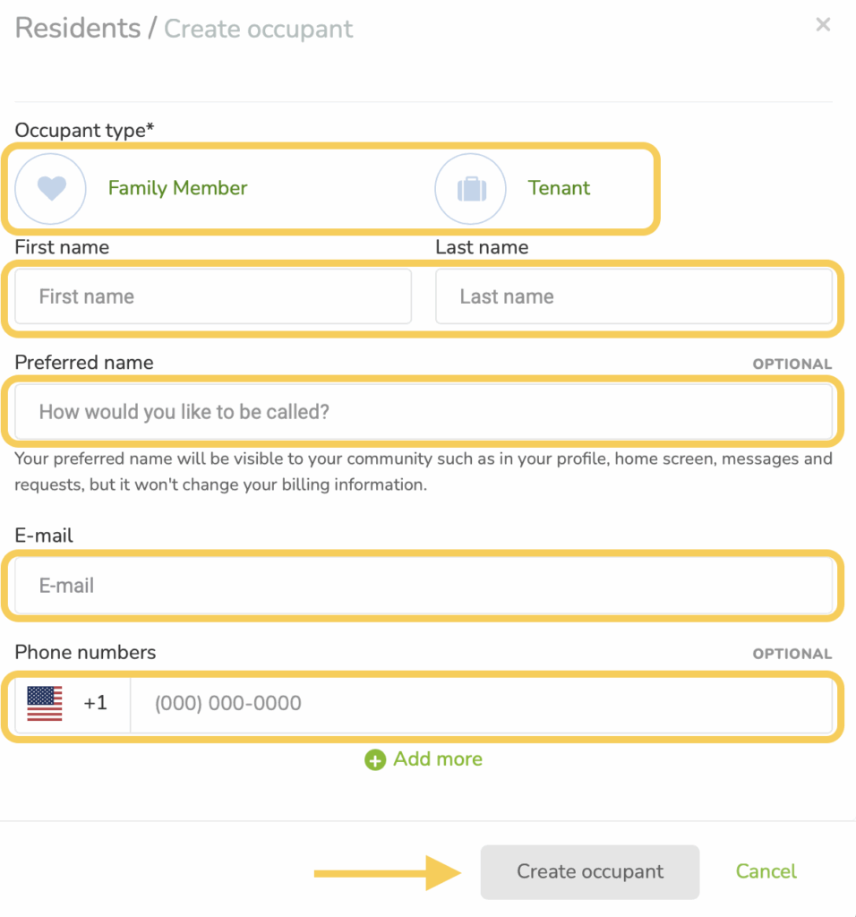Cancel creating the occupant
Image resolution: width=856 pixels, height=917 pixels.
766,871
